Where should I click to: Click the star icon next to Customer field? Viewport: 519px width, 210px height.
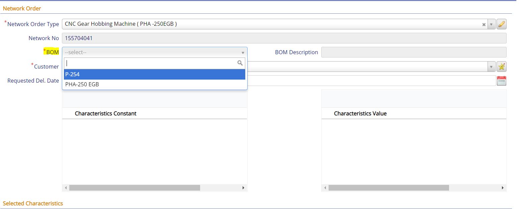(x=501, y=67)
